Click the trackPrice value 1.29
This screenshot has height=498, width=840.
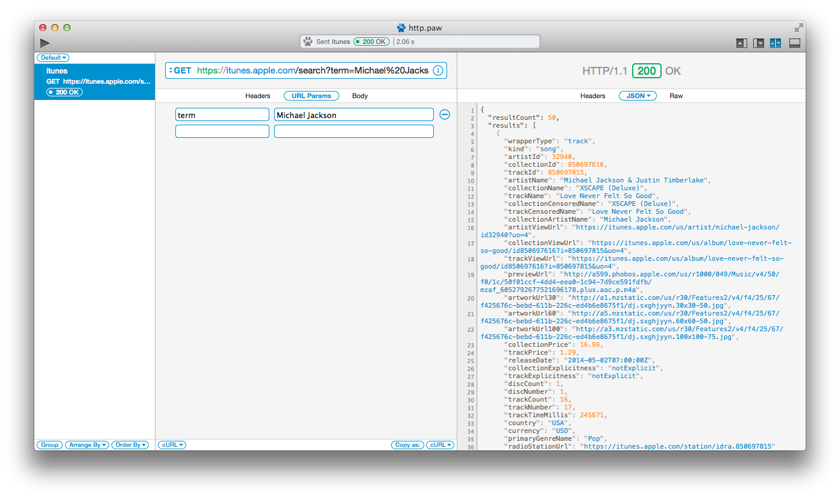coord(567,353)
